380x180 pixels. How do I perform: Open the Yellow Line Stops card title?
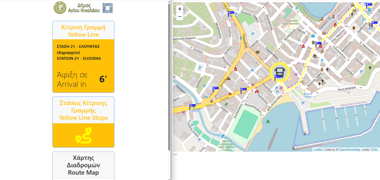pyautogui.click(x=83, y=111)
